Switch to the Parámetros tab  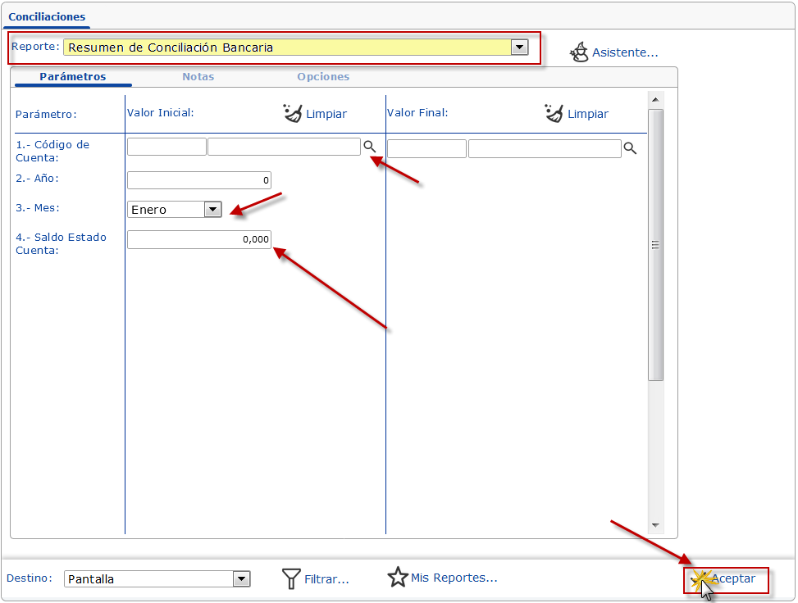point(73,77)
